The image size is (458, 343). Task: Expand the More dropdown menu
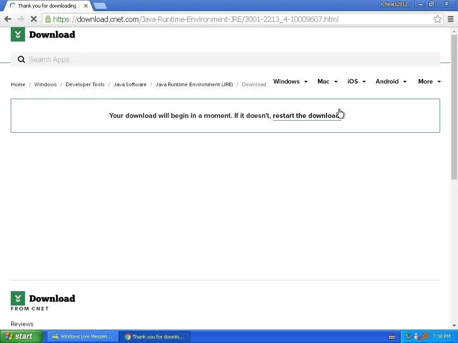[x=429, y=81]
